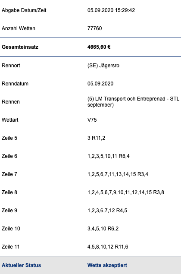This screenshot has width=181, height=274.
Task: Select the Anzahl Wetten value 77760
Action: pyautogui.click(x=94, y=28)
